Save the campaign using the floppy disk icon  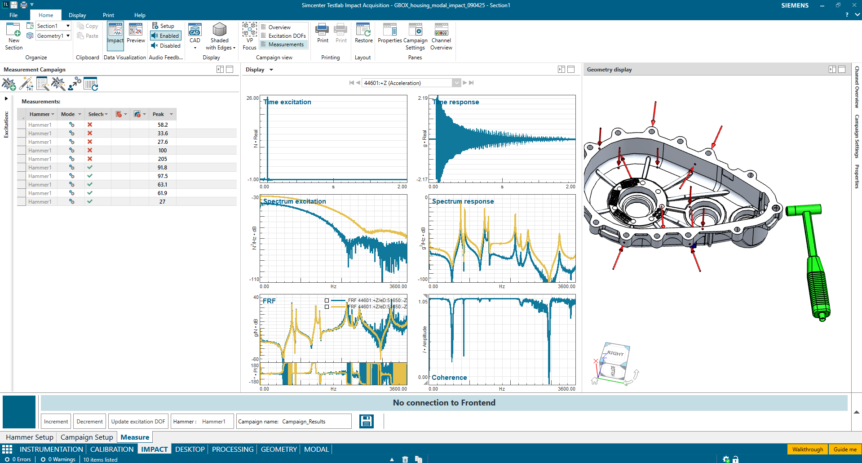click(366, 421)
